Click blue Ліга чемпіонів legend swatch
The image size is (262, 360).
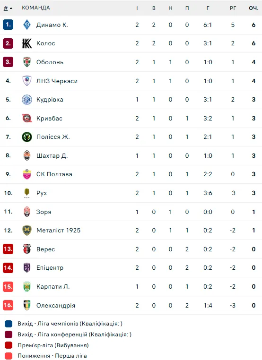(9, 324)
